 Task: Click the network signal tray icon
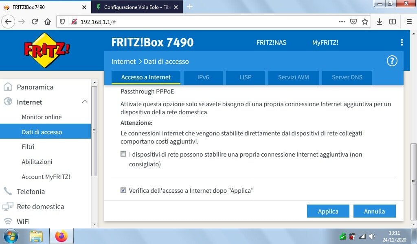(362, 236)
